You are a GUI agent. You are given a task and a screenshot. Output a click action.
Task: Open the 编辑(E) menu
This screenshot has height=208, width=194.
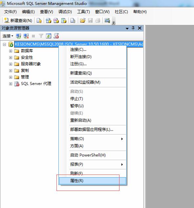point(28,12)
